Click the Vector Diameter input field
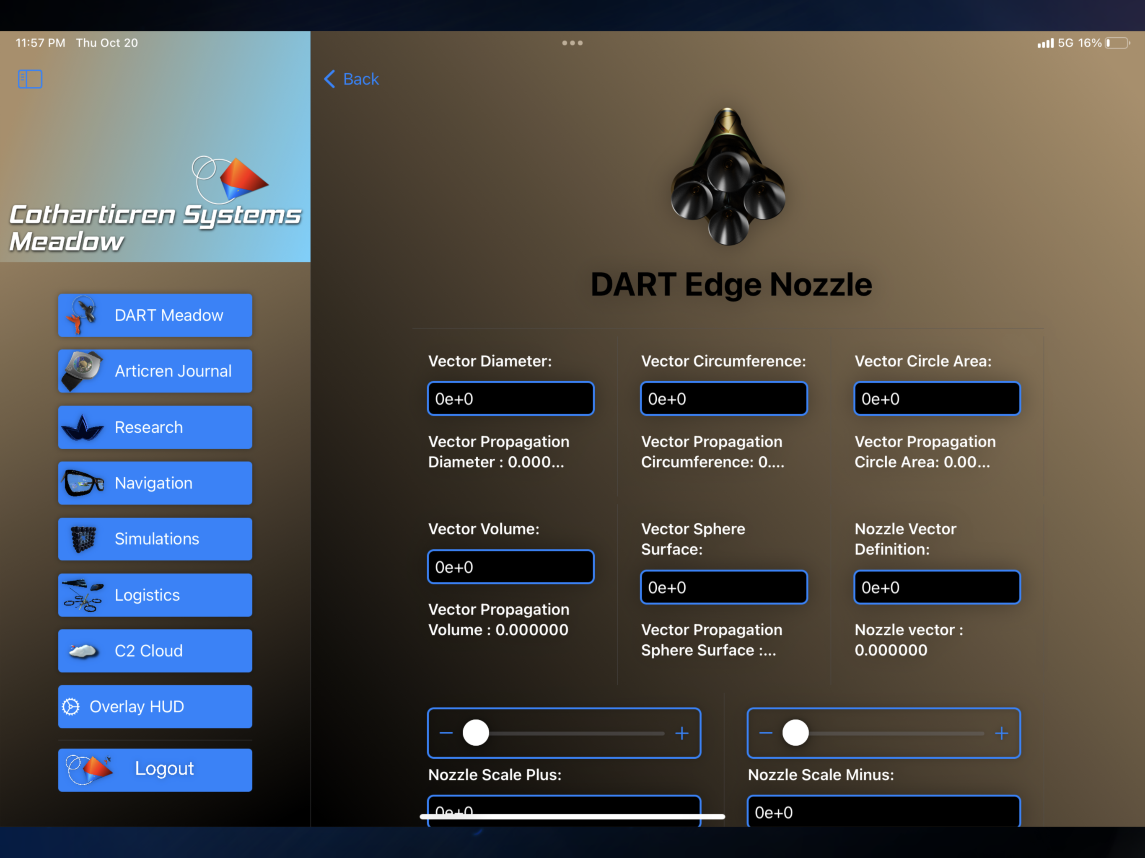1145x858 pixels. click(x=510, y=398)
